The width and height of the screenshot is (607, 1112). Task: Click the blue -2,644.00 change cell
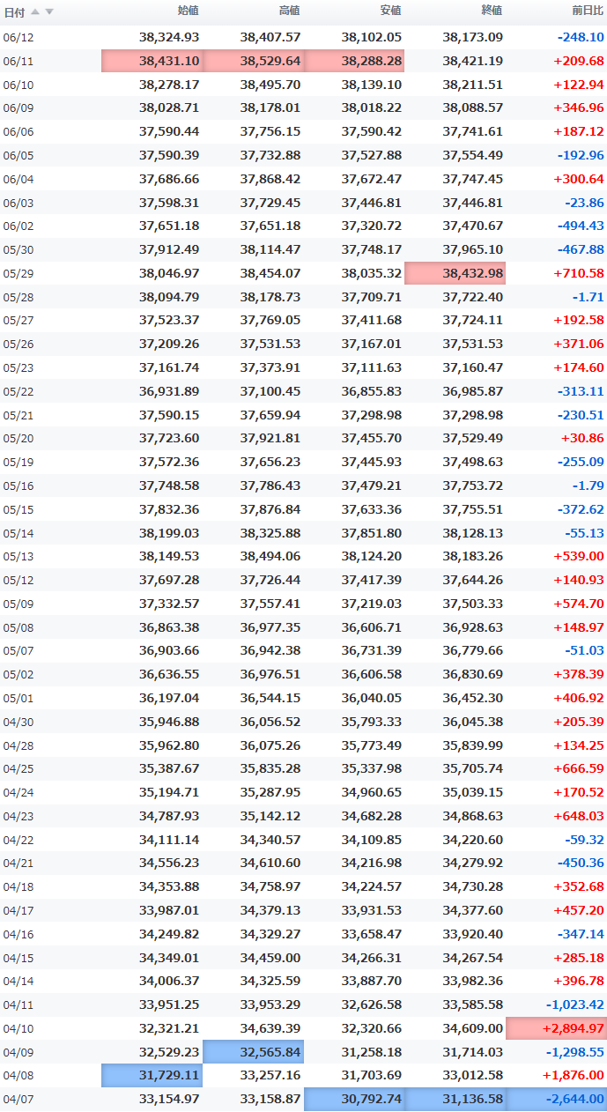556,1100
